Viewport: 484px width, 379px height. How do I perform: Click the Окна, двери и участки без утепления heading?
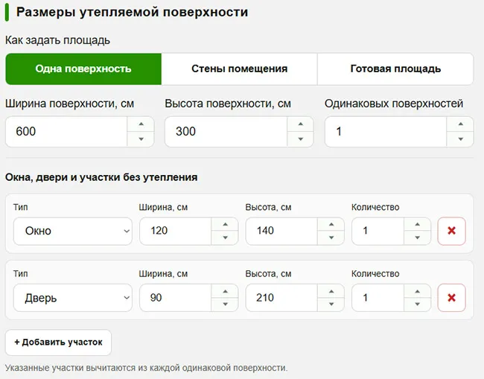(x=101, y=177)
